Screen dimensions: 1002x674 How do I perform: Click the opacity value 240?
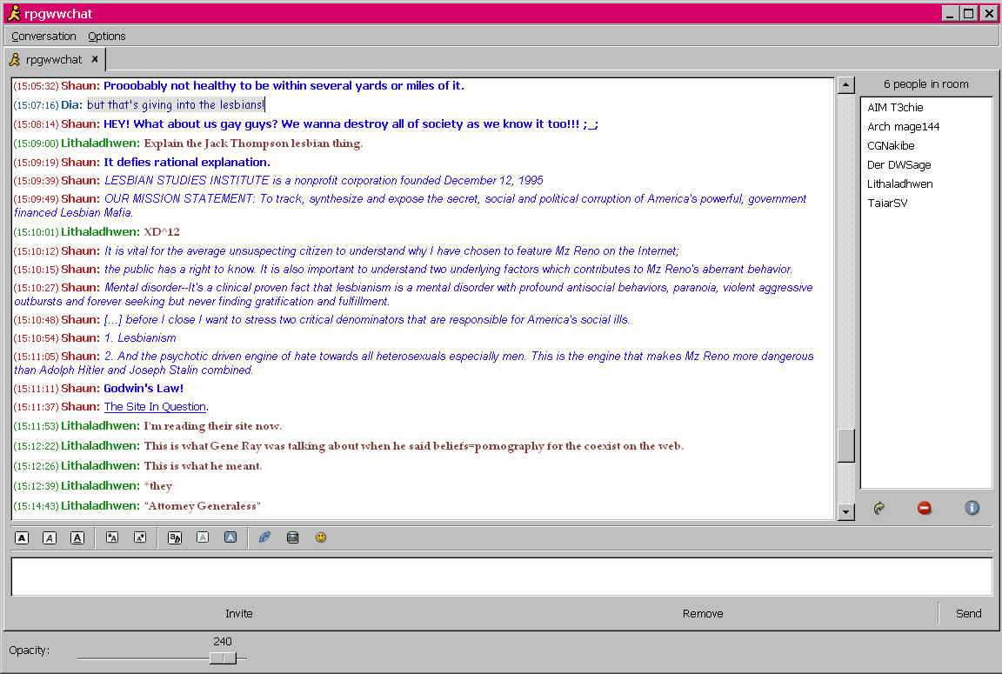pos(223,642)
